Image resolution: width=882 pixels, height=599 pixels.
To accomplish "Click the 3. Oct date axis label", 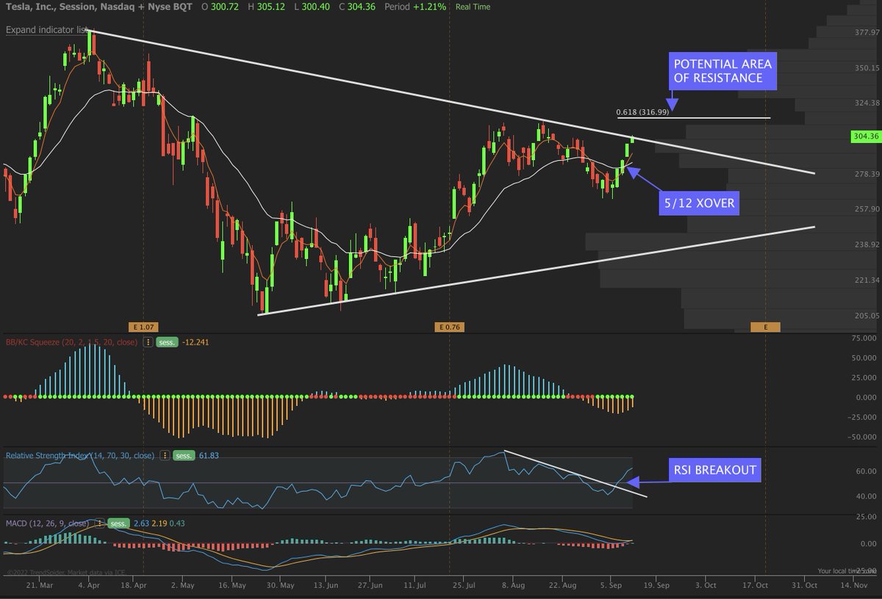I will pos(706,586).
